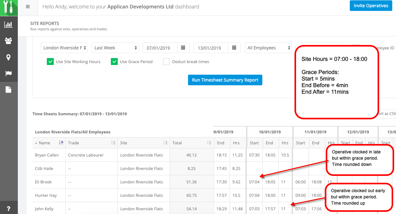The image size is (396, 214).
Task: Open the document reports sidebar icon
Action: click(8, 90)
